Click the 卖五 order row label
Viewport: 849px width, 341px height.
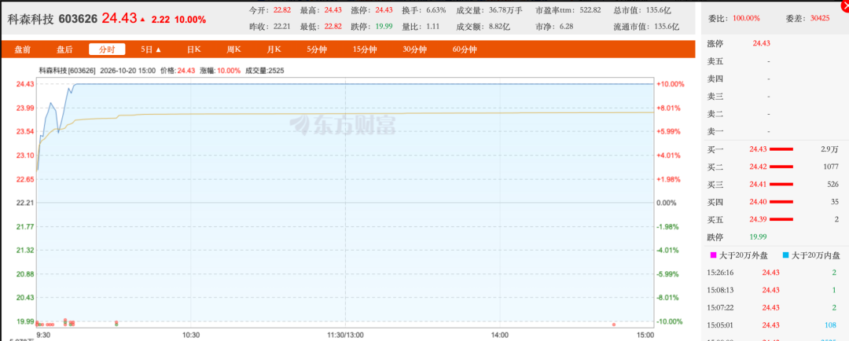click(715, 61)
